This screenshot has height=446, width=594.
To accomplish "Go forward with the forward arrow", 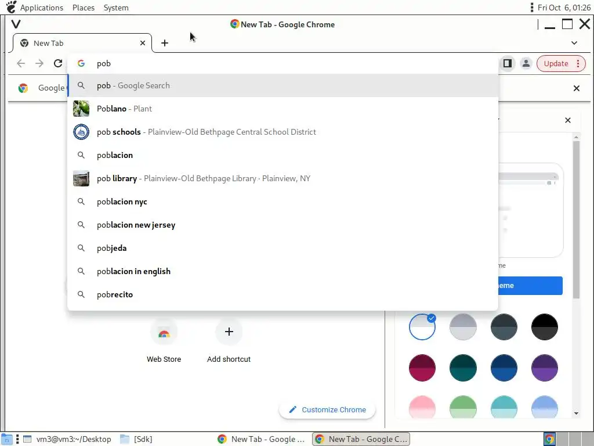I will 39,63.
